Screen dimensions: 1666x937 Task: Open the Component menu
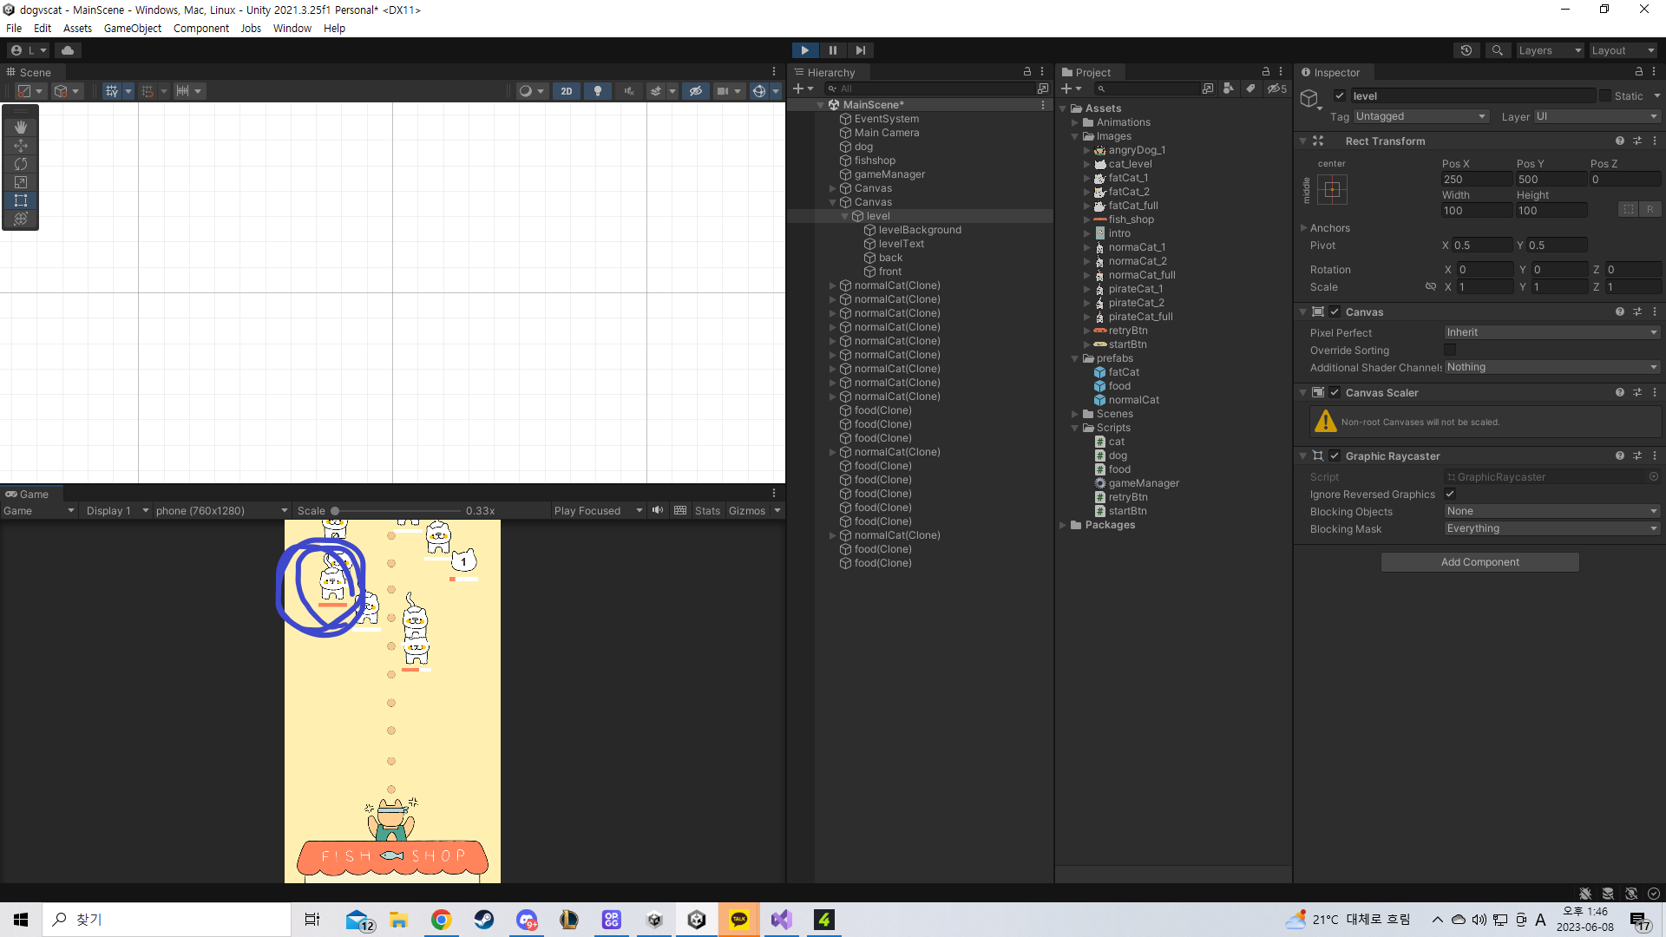click(201, 29)
